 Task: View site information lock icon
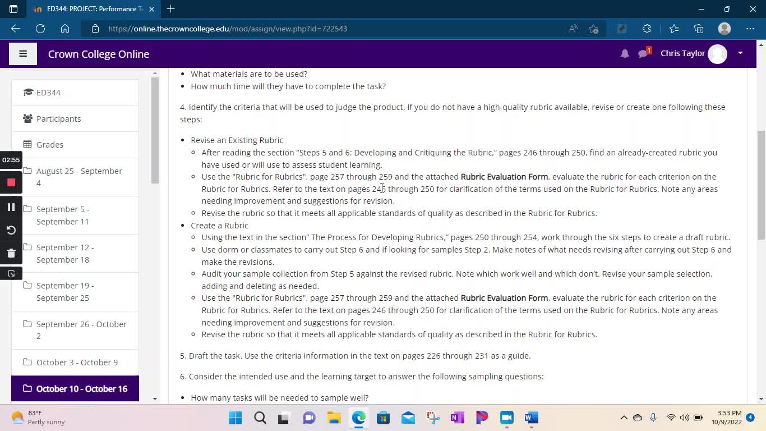[x=95, y=29]
